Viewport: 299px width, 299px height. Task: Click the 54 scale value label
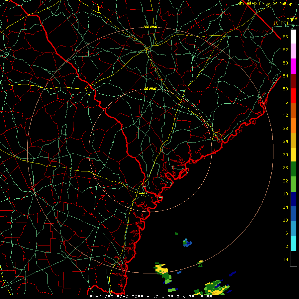[285, 76]
